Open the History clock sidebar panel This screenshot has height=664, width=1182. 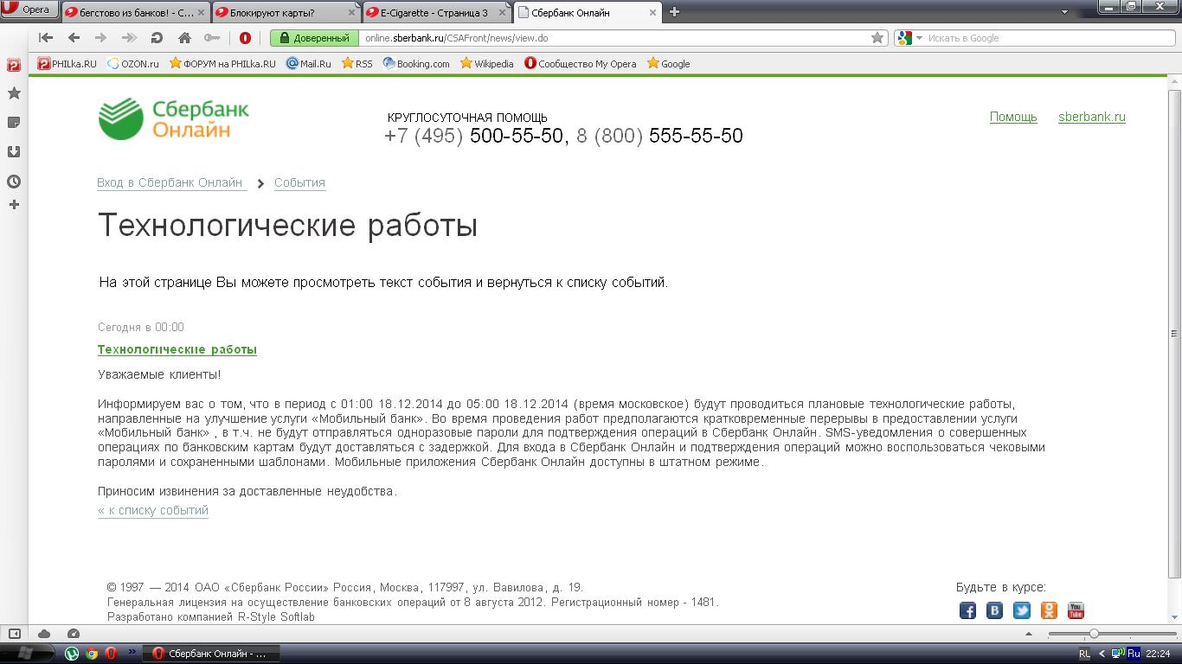coord(14,182)
